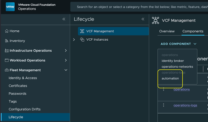Open the operations component link
208x122 pixels.
point(181,89)
